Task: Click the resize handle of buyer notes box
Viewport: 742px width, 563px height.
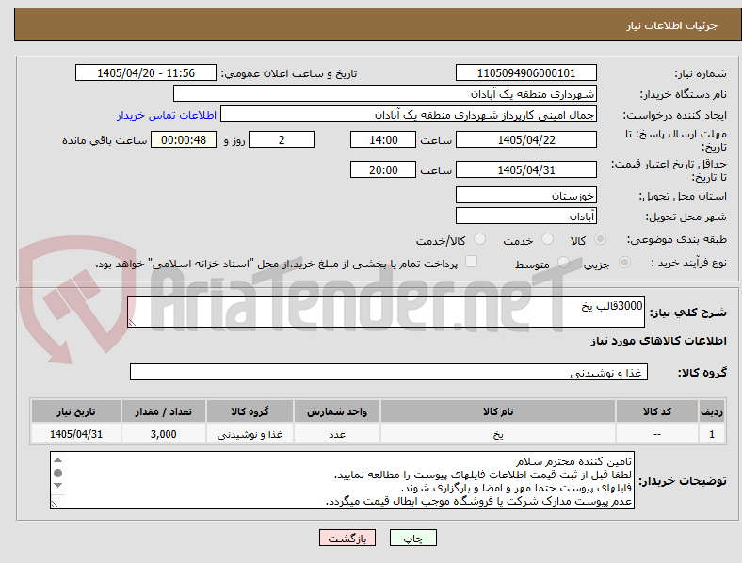Action: (x=55, y=505)
